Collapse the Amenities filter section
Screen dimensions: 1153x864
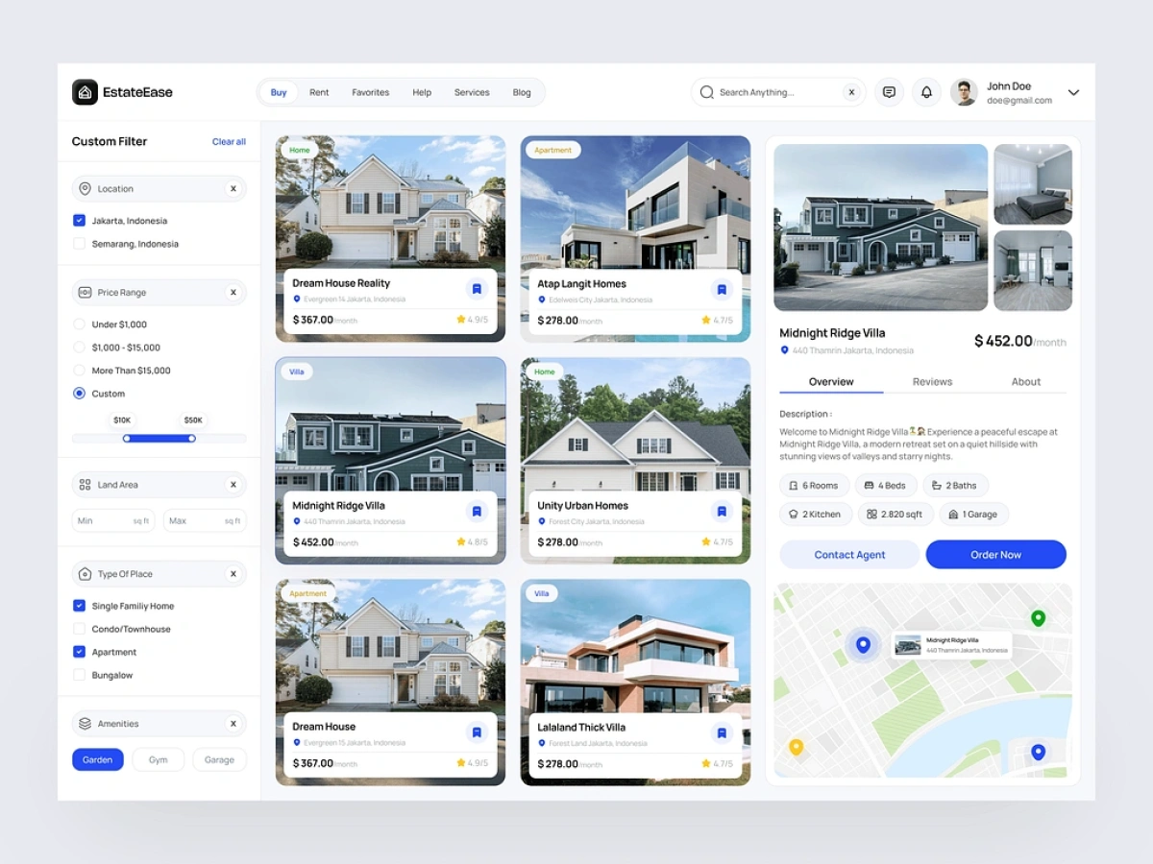(233, 724)
